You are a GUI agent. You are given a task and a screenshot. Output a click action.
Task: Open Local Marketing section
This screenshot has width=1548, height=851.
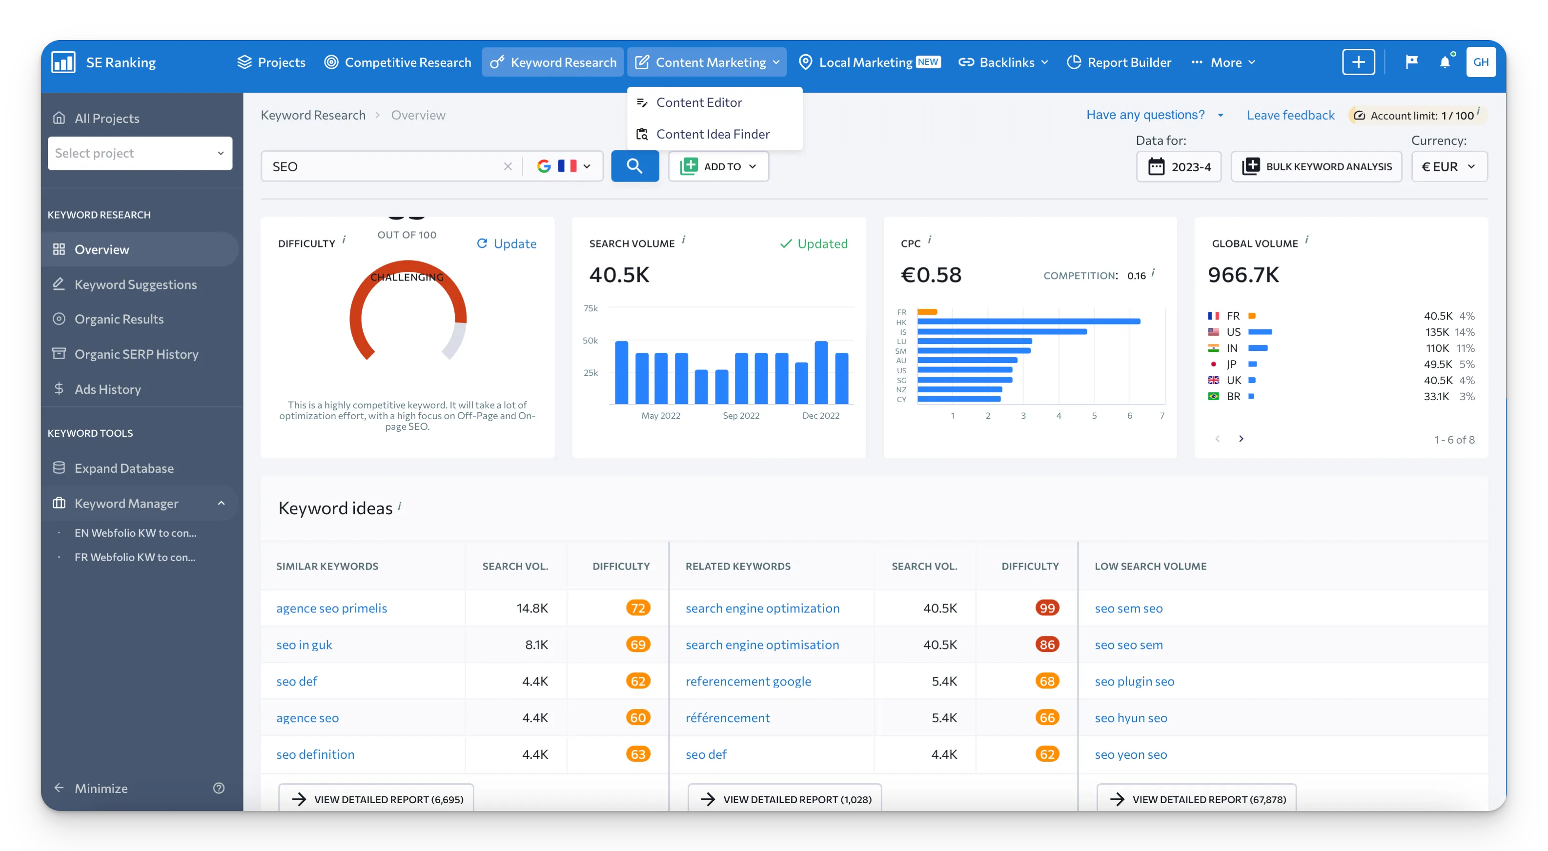coord(869,62)
